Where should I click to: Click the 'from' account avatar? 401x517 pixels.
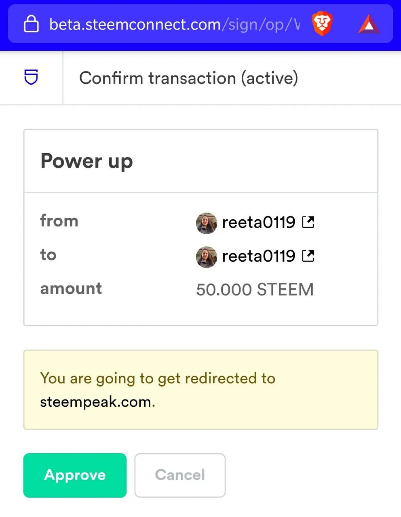coord(207,223)
